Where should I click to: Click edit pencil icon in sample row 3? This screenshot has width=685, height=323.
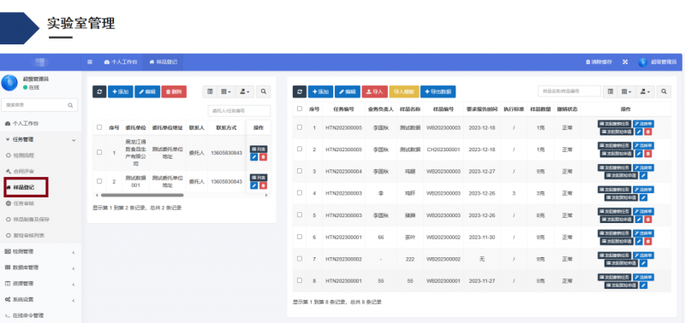pyautogui.click(x=644, y=175)
